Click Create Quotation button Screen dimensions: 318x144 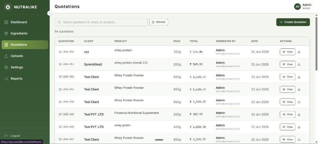[x=293, y=22]
